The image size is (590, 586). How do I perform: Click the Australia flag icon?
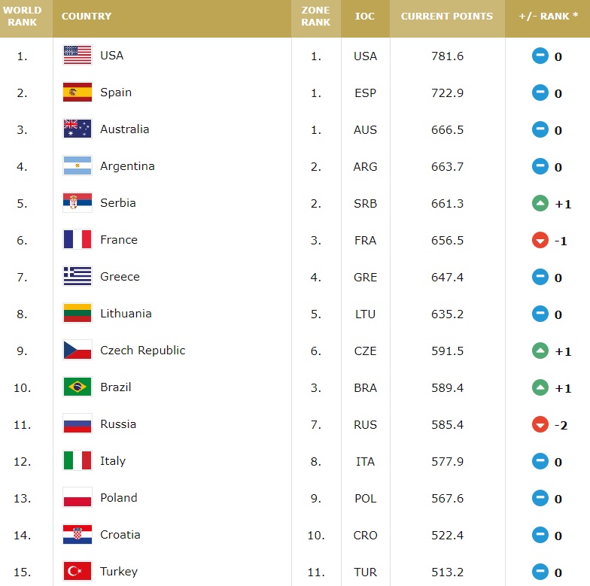(x=78, y=129)
